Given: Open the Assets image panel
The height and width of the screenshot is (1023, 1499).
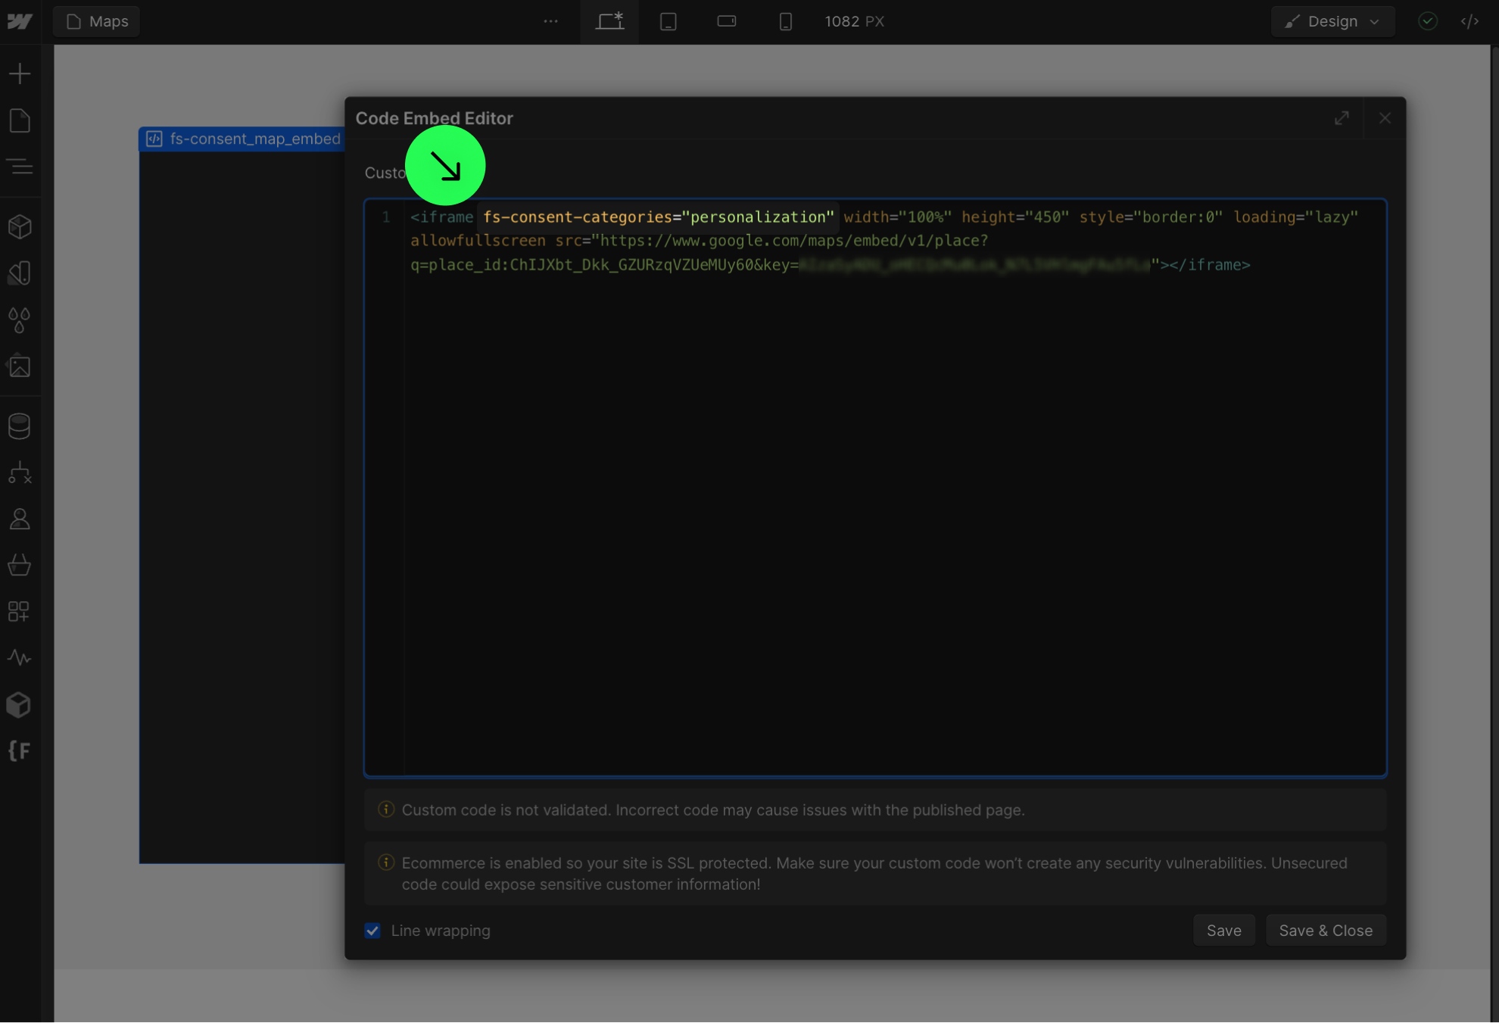Looking at the screenshot, I should 20,366.
